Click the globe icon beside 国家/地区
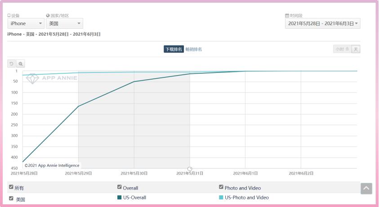The width and height of the screenshot is (379, 207). (x=48, y=16)
